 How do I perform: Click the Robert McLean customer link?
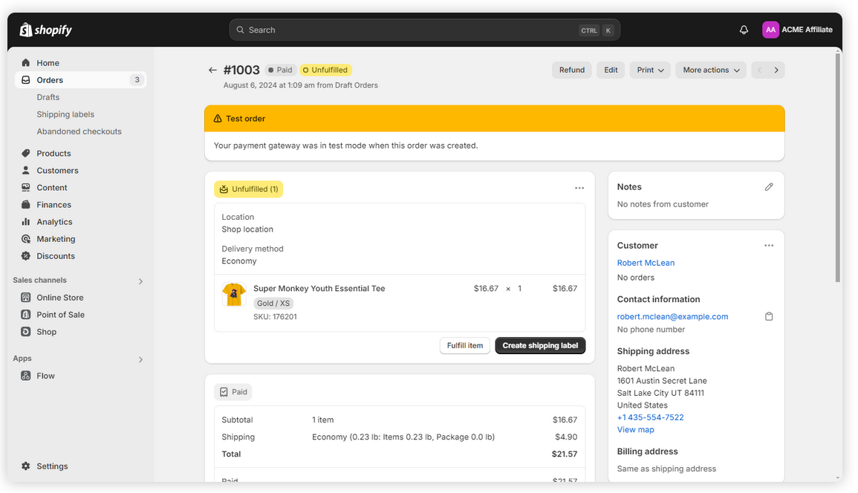(x=646, y=263)
